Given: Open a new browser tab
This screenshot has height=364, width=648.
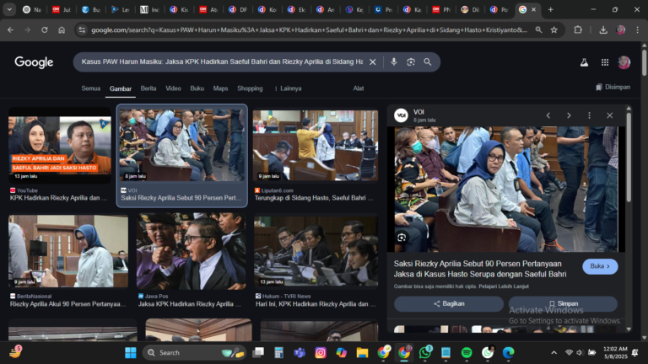Looking at the screenshot, I should pos(550,9).
